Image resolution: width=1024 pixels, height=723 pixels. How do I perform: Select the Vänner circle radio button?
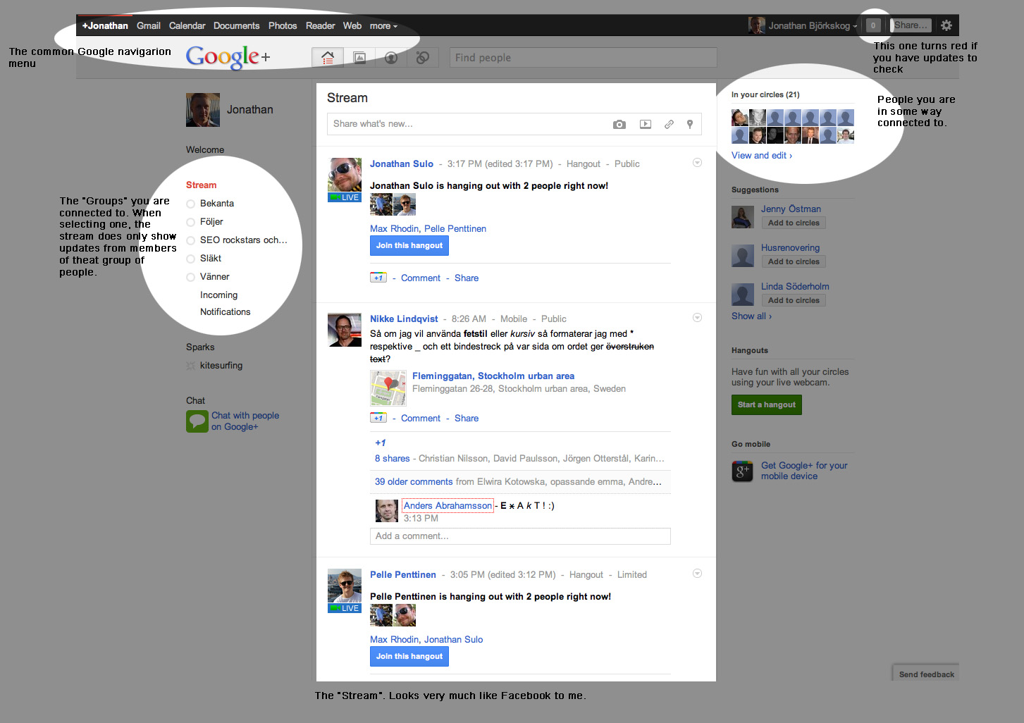[x=190, y=278]
